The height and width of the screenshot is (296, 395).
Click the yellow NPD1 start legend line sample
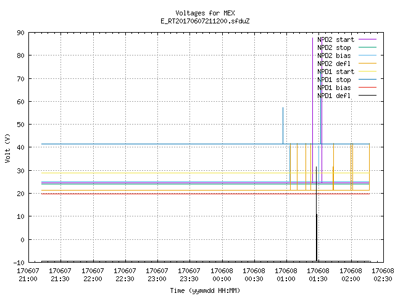point(367,72)
